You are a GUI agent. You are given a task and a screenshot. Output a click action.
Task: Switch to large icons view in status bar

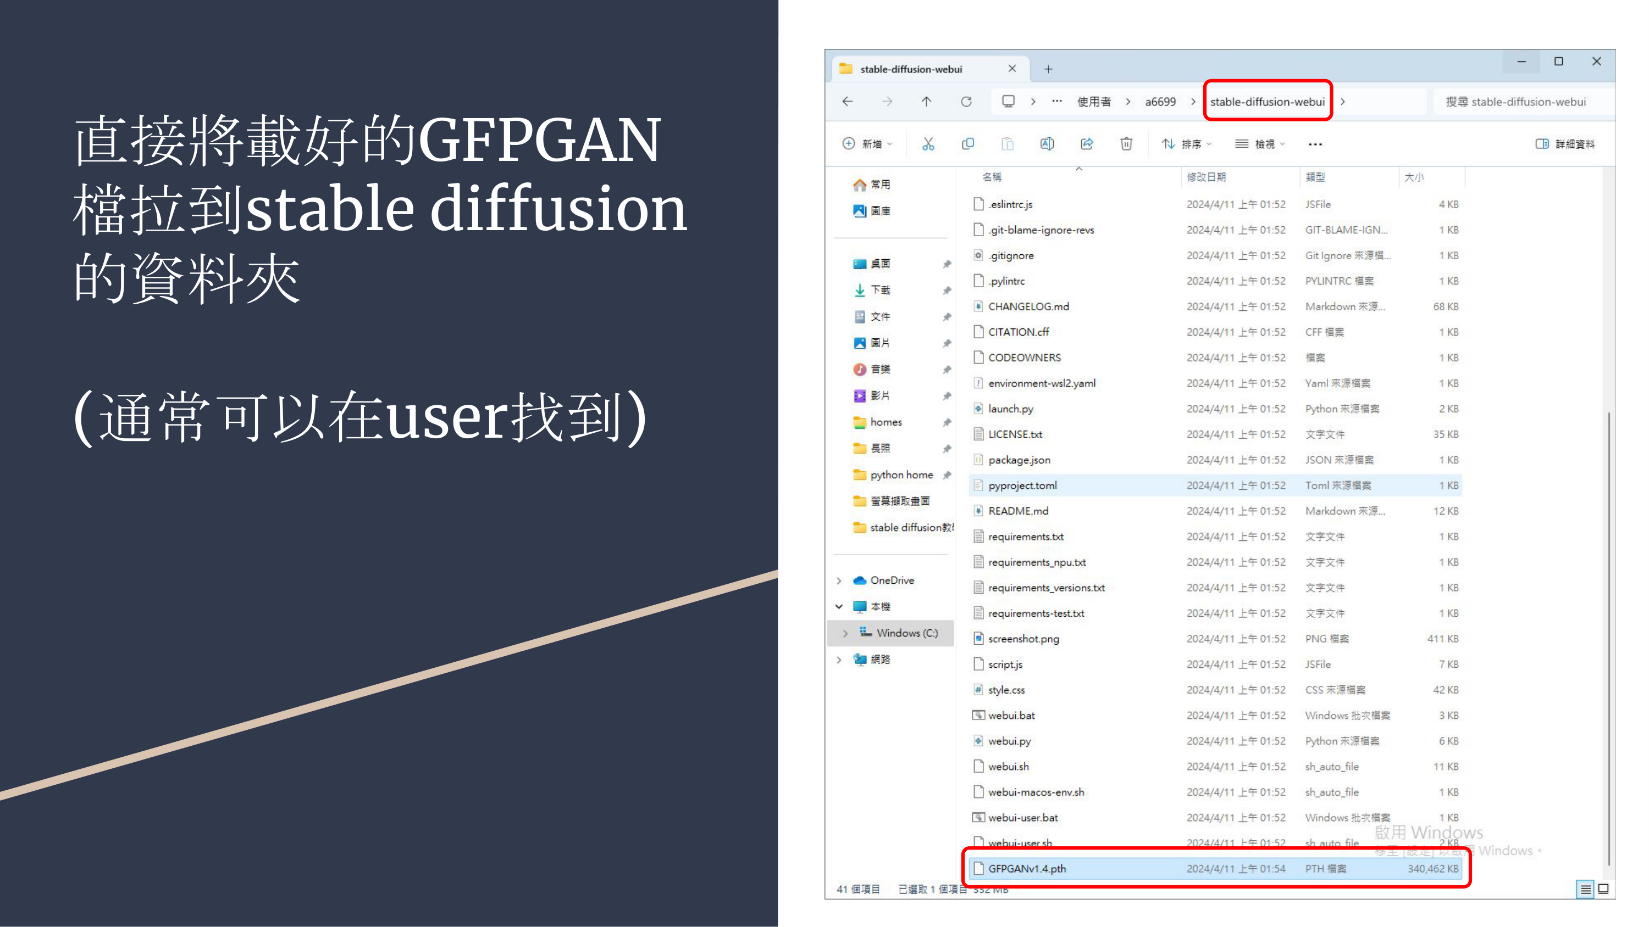click(x=1603, y=889)
